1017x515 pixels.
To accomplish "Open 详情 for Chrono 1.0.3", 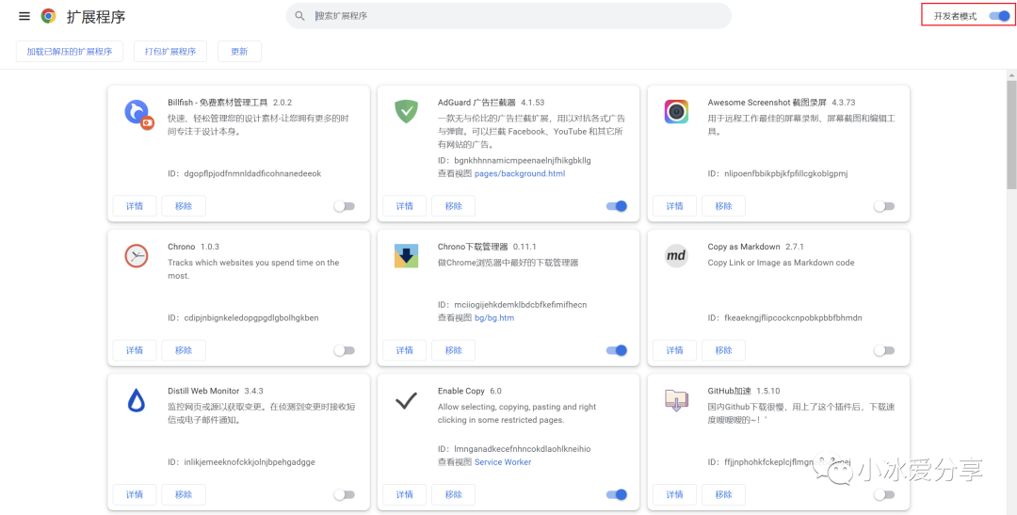I will (x=135, y=349).
